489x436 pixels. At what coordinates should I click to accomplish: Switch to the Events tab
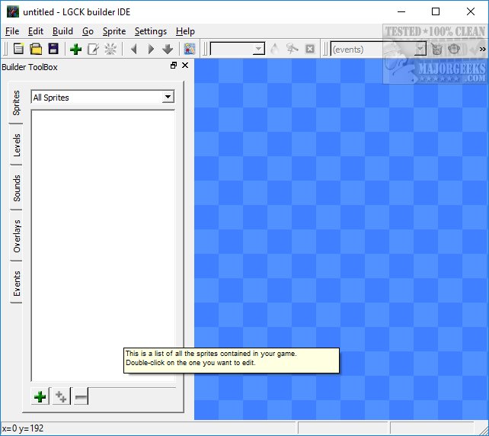pos(16,283)
